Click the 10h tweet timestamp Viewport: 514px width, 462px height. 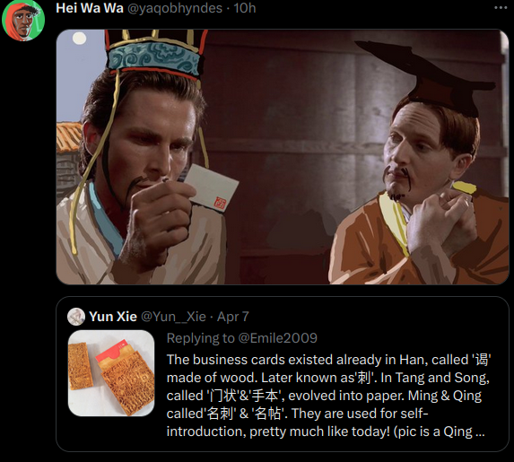pos(245,8)
